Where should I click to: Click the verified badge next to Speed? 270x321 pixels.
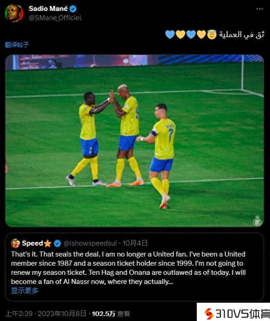57,243
